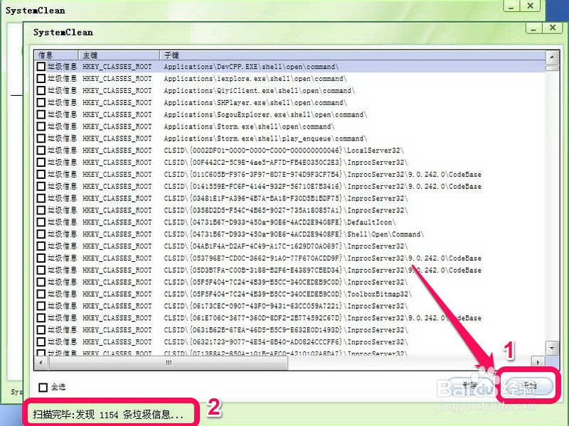Click the horizontal scrollbar right arrow
569x426 pixels.
coord(538,362)
